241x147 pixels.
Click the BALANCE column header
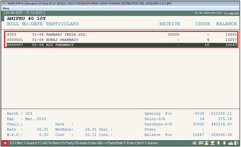227,24
